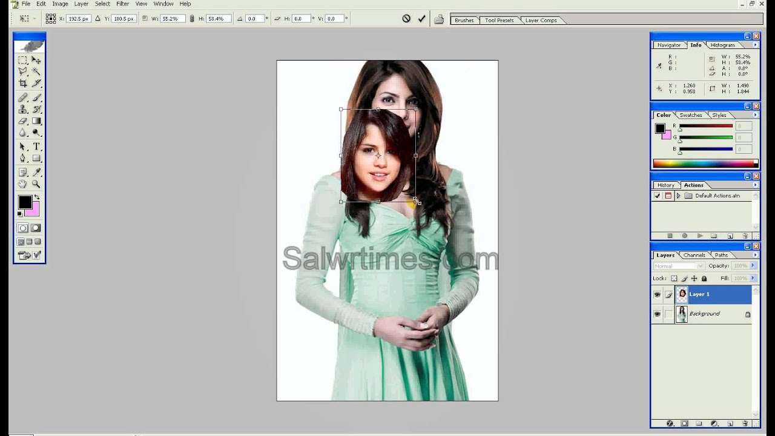The height and width of the screenshot is (436, 775).
Task: Select the Dodge tool
Action: [x=36, y=132]
